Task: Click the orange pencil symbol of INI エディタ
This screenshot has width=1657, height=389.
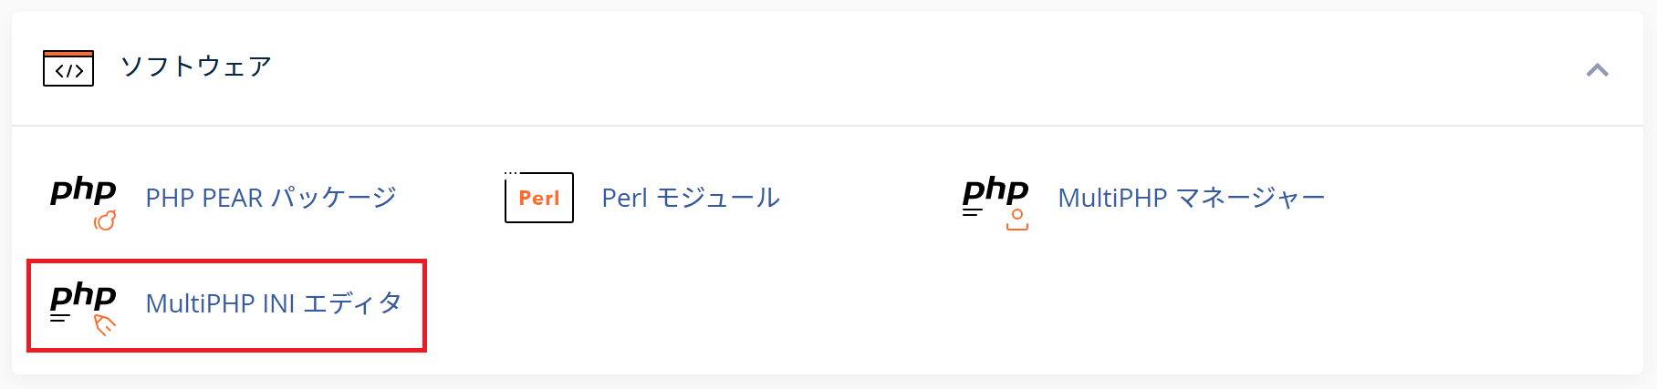Action: [105, 325]
